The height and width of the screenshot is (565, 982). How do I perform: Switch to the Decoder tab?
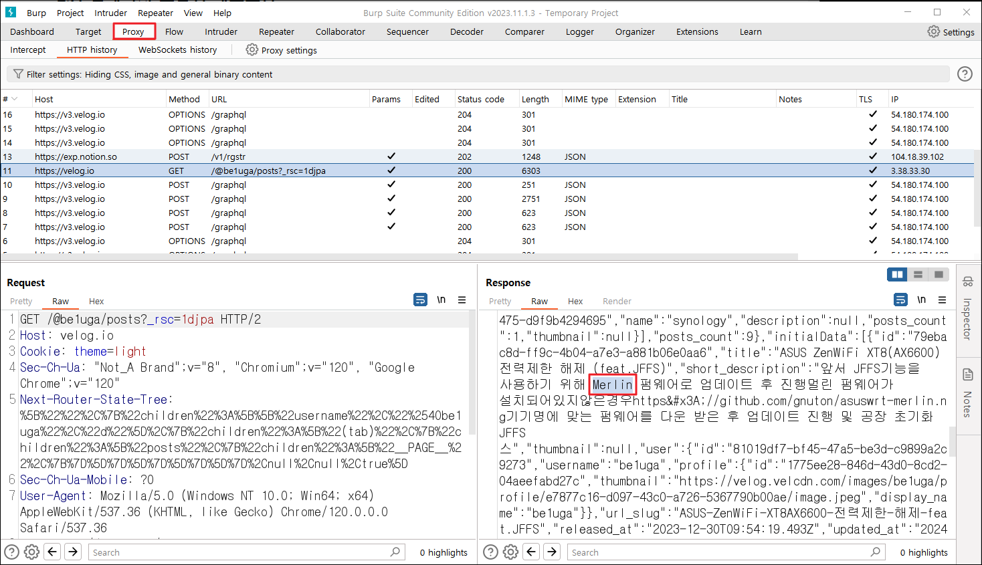coord(467,31)
